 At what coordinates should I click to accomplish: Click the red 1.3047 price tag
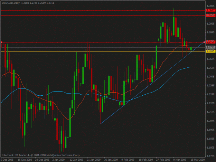point(210,10)
